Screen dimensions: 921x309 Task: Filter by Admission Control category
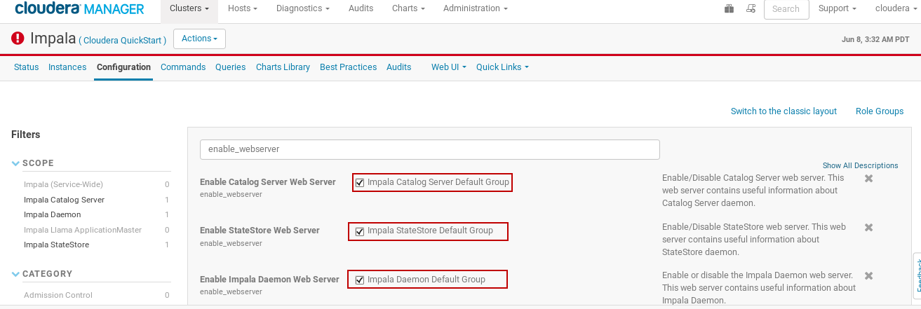pos(58,295)
